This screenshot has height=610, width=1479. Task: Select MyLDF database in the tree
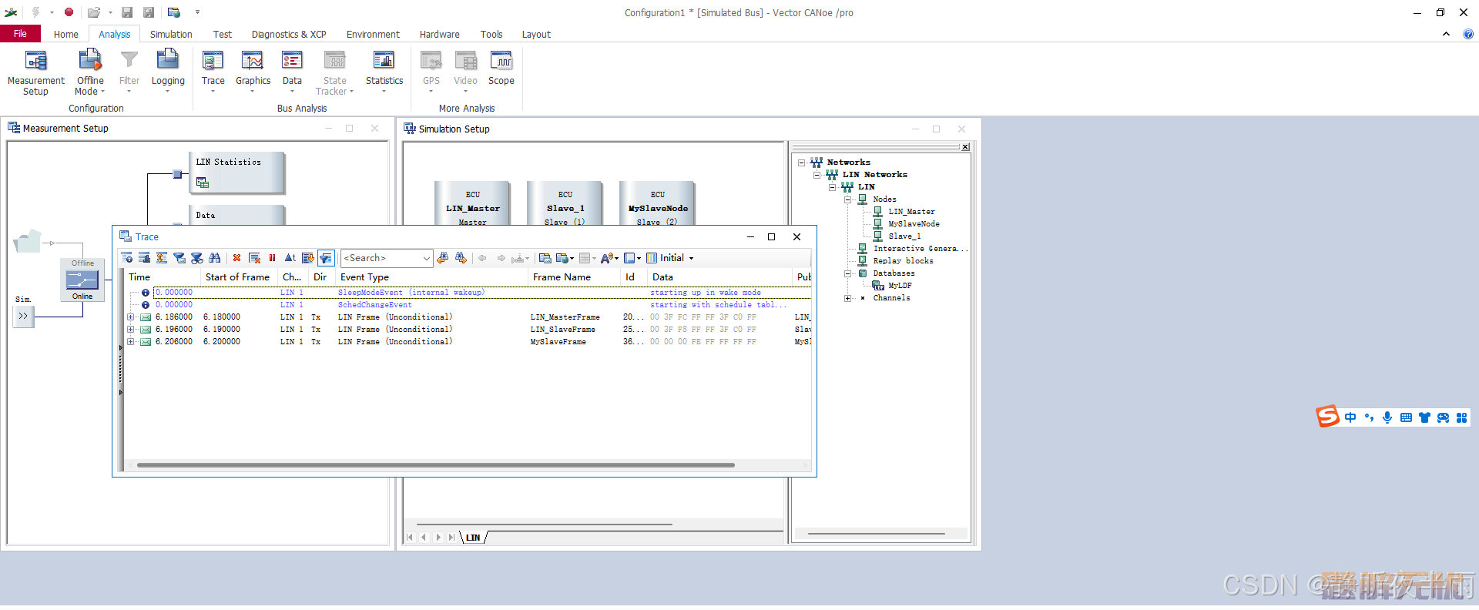[x=900, y=286]
